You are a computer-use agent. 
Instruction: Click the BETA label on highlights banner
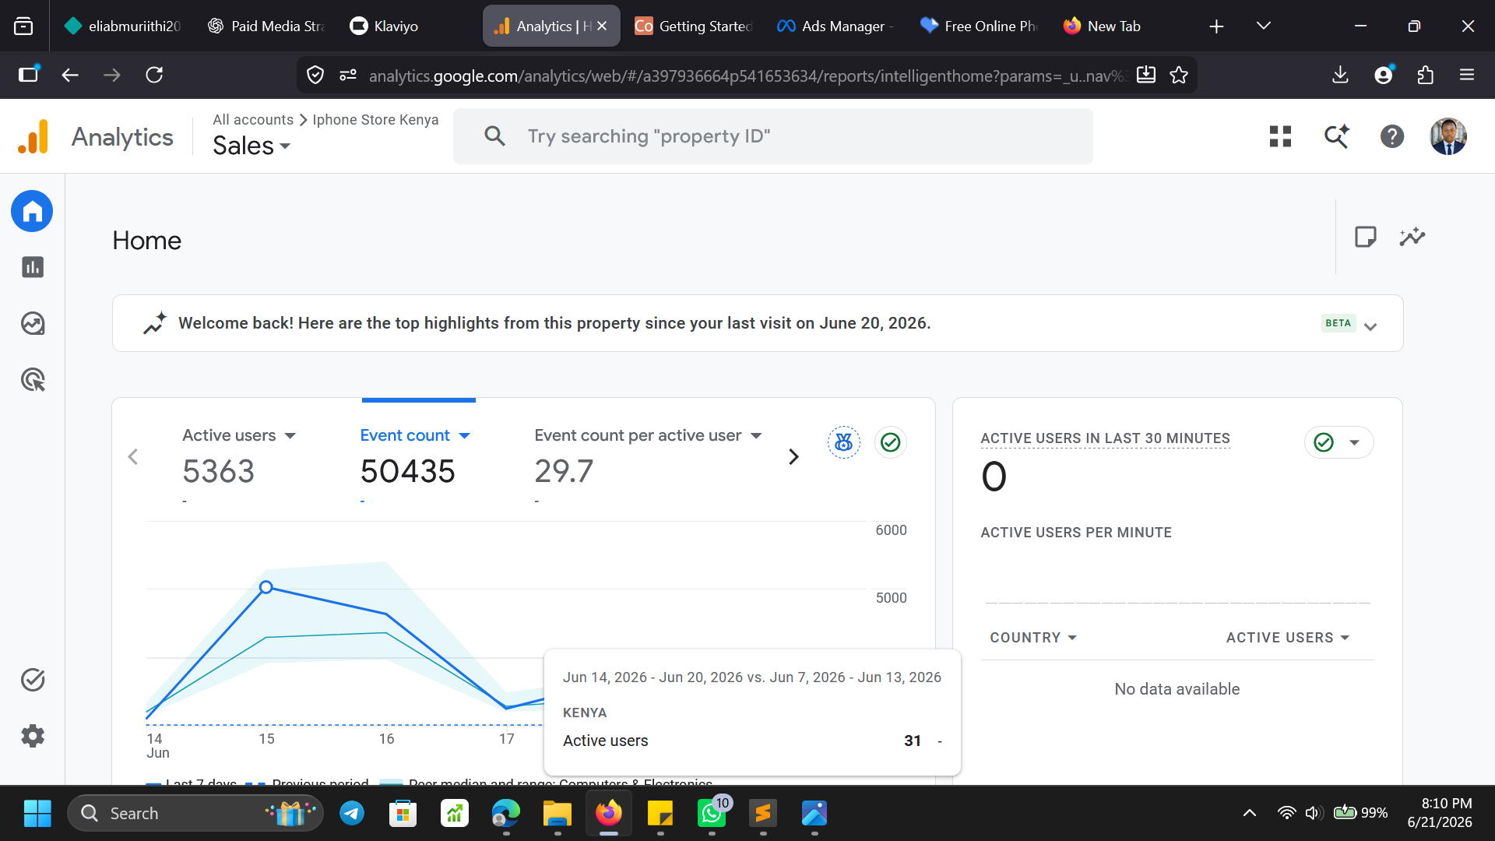(x=1338, y=323)
